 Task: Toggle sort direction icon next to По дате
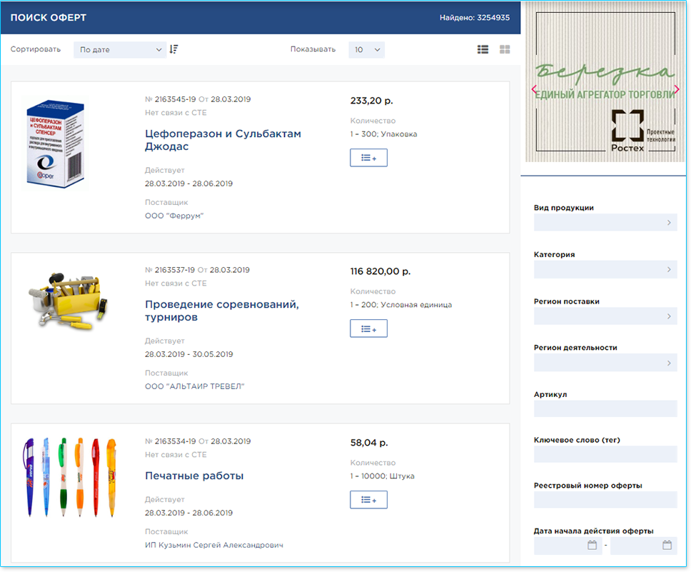coord(174,49)
